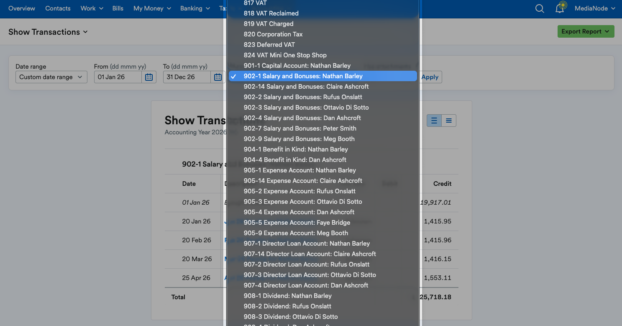Viewport: 622px width, 326px height.
Task: Pick 907-1 Director Loan Account: Nathan Barley
Action: coord(323,244)
